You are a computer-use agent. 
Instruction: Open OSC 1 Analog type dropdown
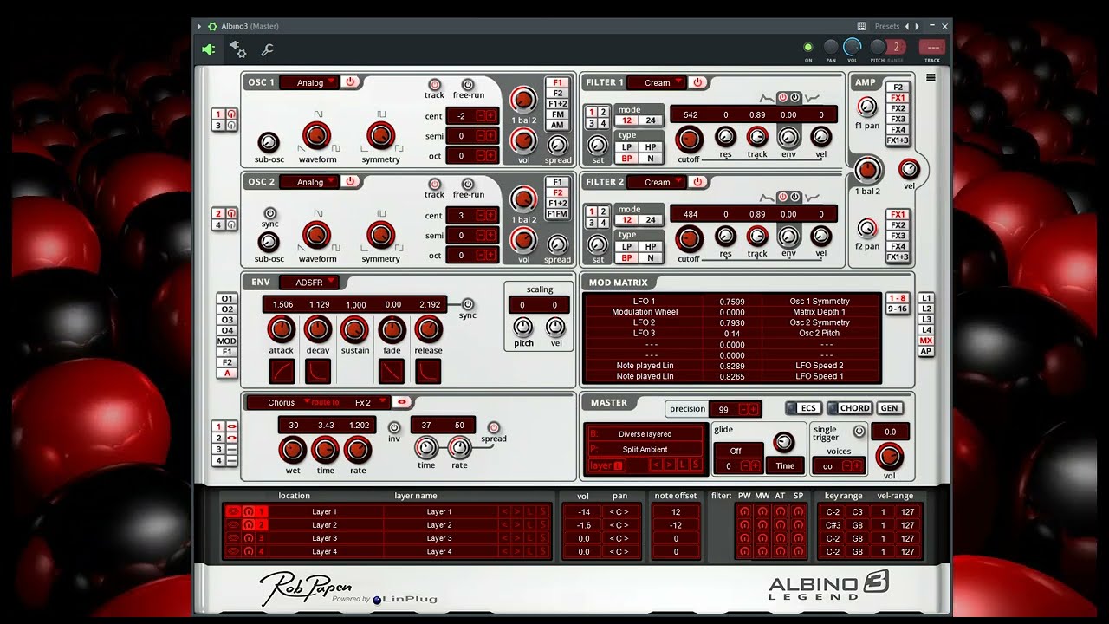309,82
